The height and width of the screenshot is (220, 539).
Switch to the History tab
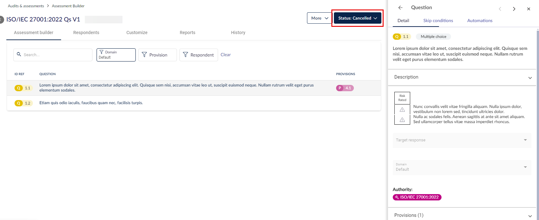[x=238, y=33]
